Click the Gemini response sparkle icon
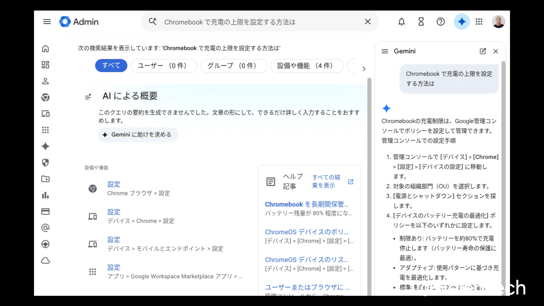Image resolution: width=544 pixels, height=306 pixels. (387, 108)
